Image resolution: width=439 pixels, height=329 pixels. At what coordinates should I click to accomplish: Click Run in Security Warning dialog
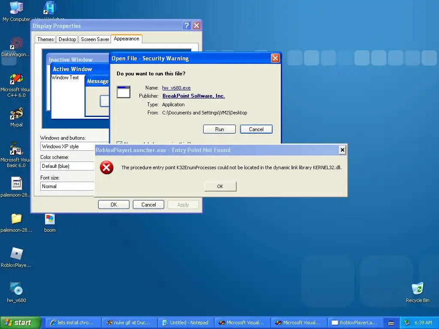(x=219, y=129)
